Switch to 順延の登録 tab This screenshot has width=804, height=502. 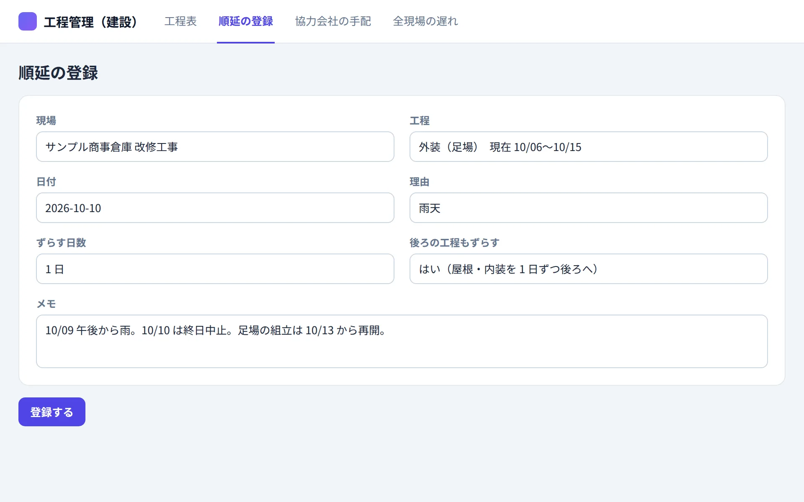click(x=246, y=21)
